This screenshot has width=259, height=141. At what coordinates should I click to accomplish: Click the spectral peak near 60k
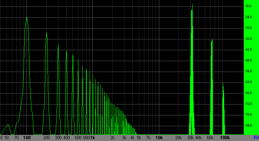[x=211, y=87]
